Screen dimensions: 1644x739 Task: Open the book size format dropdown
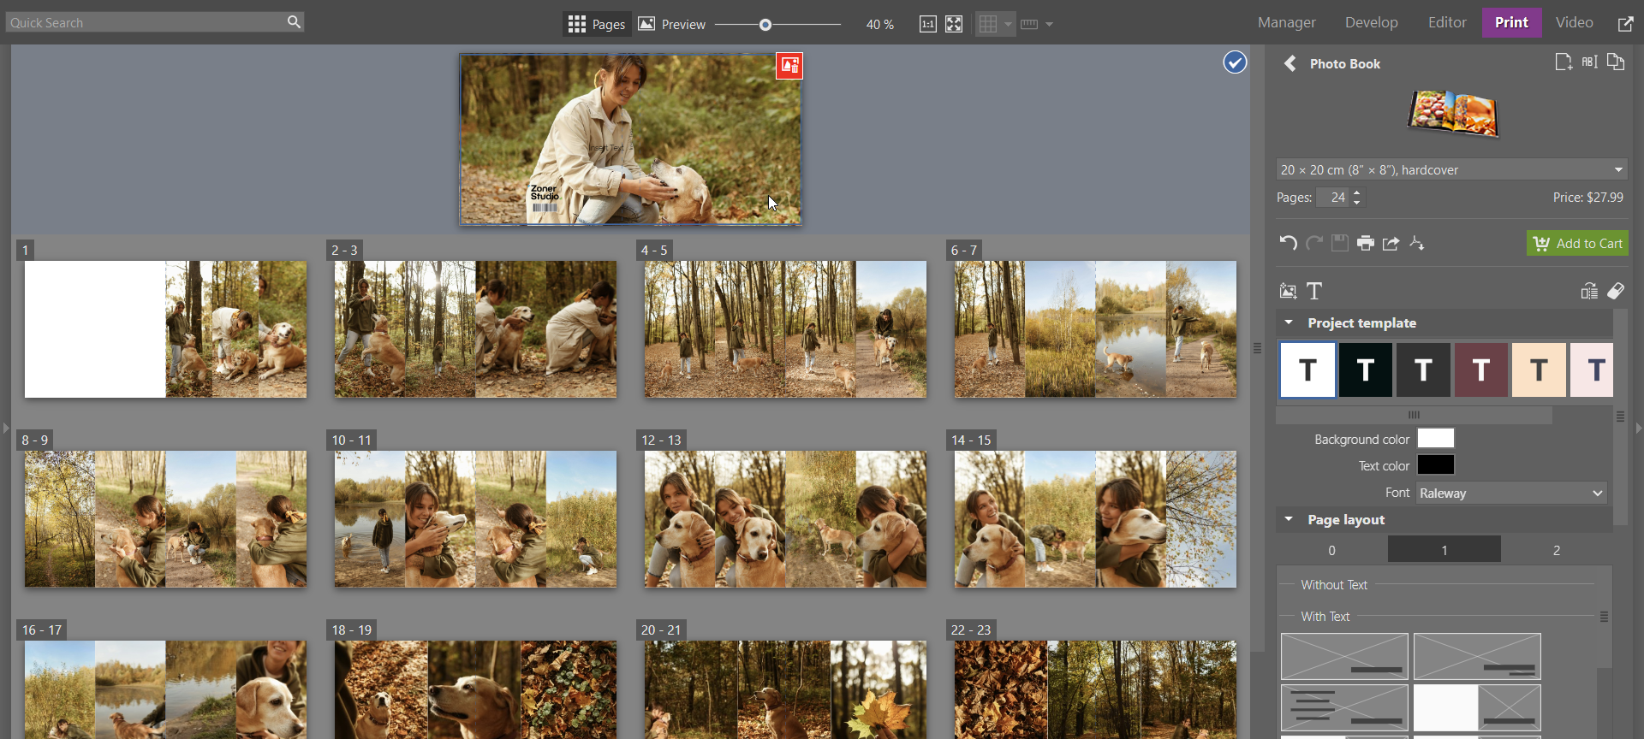pos(1450,169)
